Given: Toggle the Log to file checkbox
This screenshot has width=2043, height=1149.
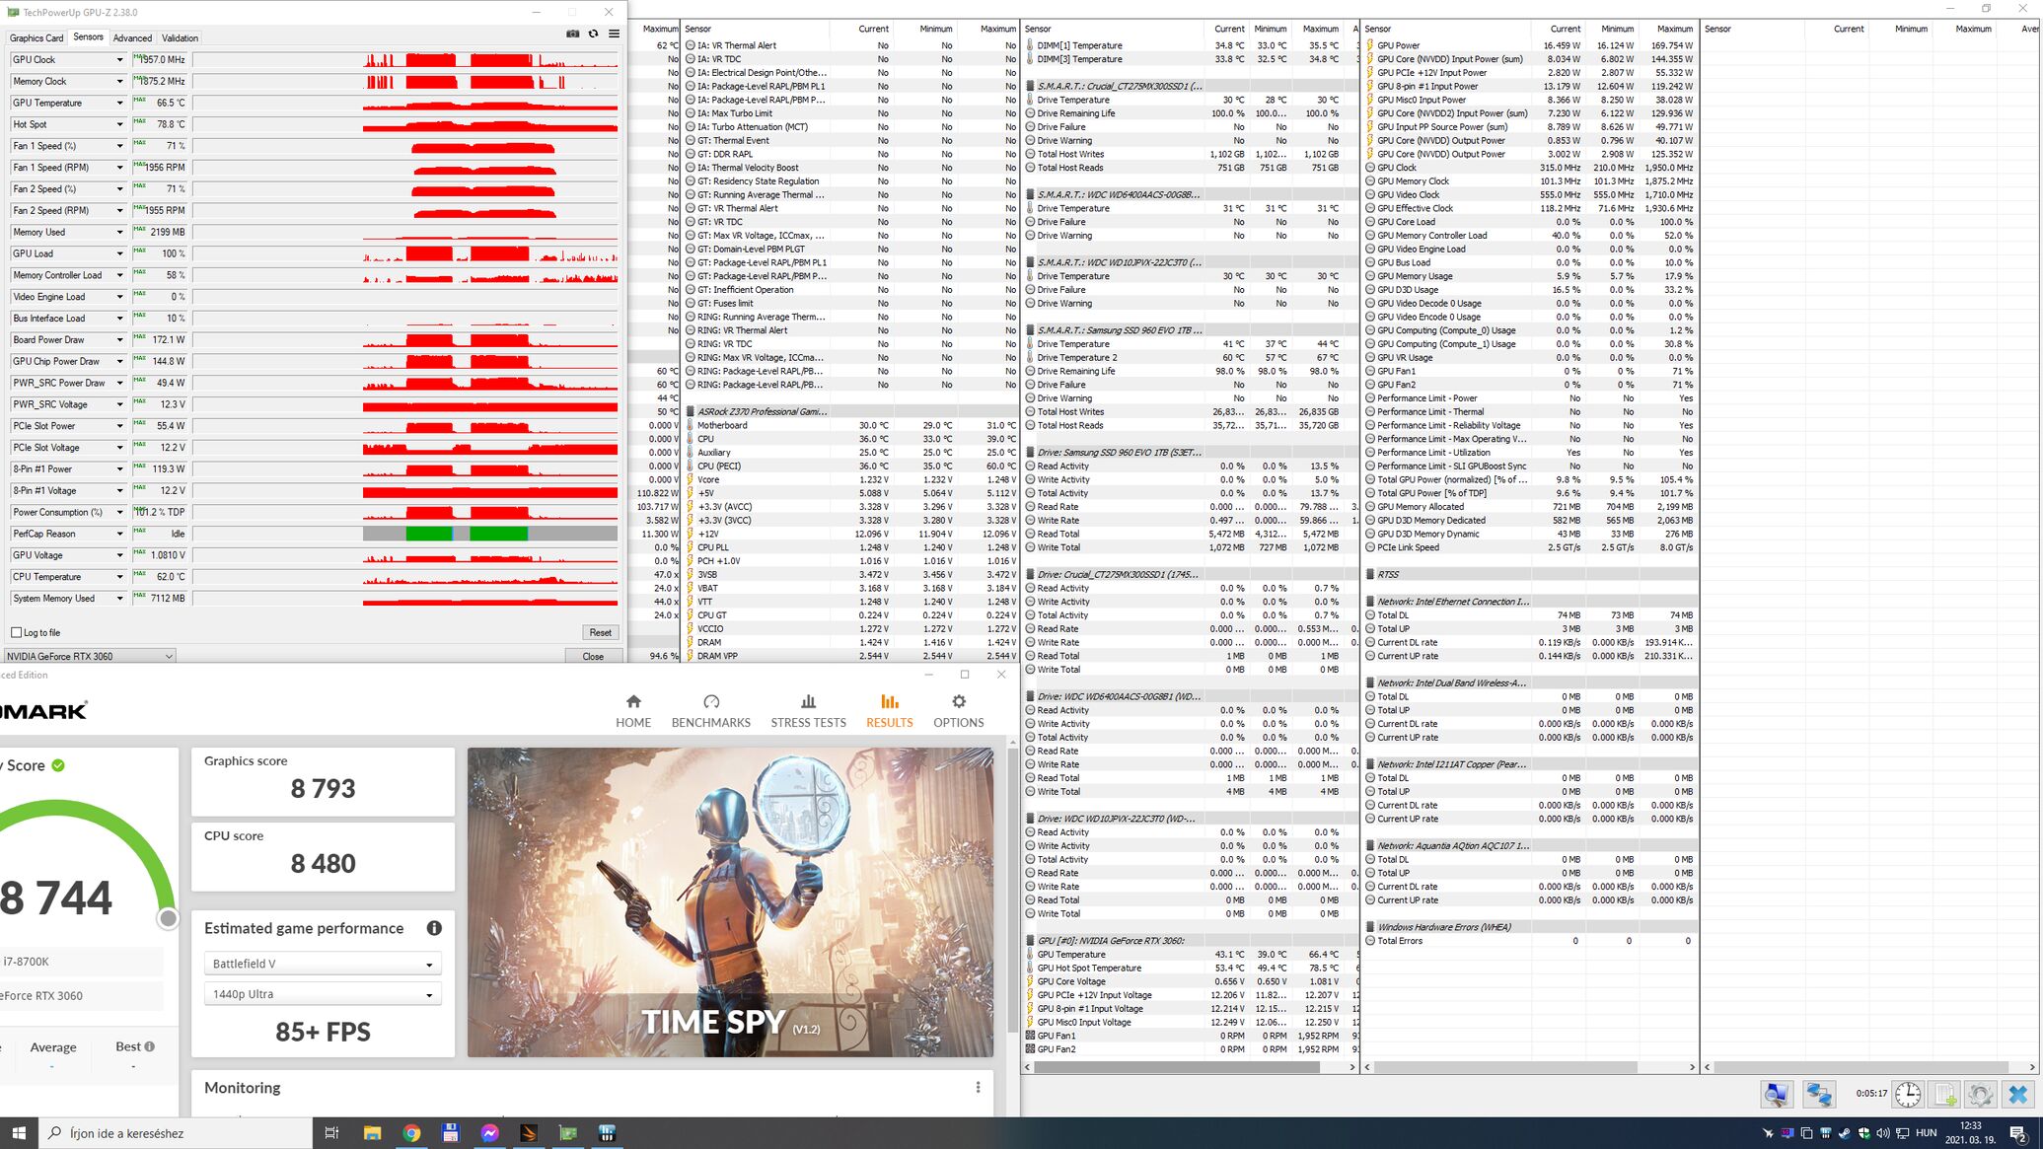Looking at the screenshot, I should (x=16, y=632).
